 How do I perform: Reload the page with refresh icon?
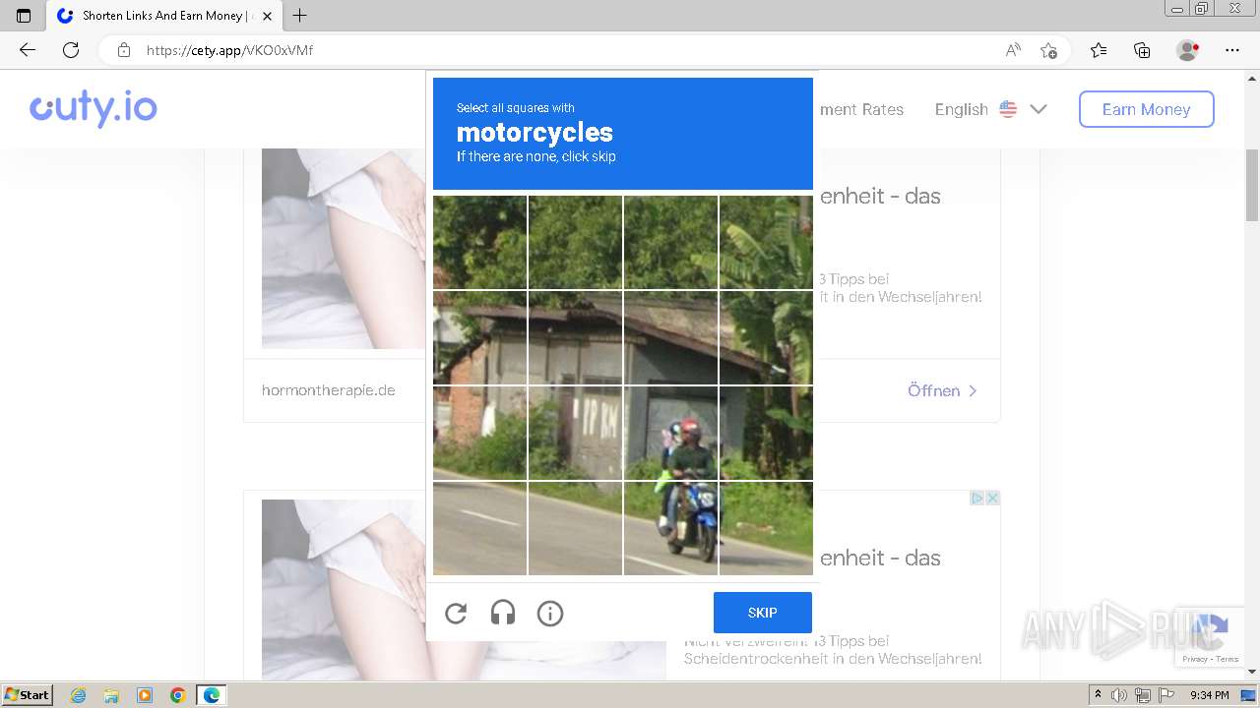(71, 50)
